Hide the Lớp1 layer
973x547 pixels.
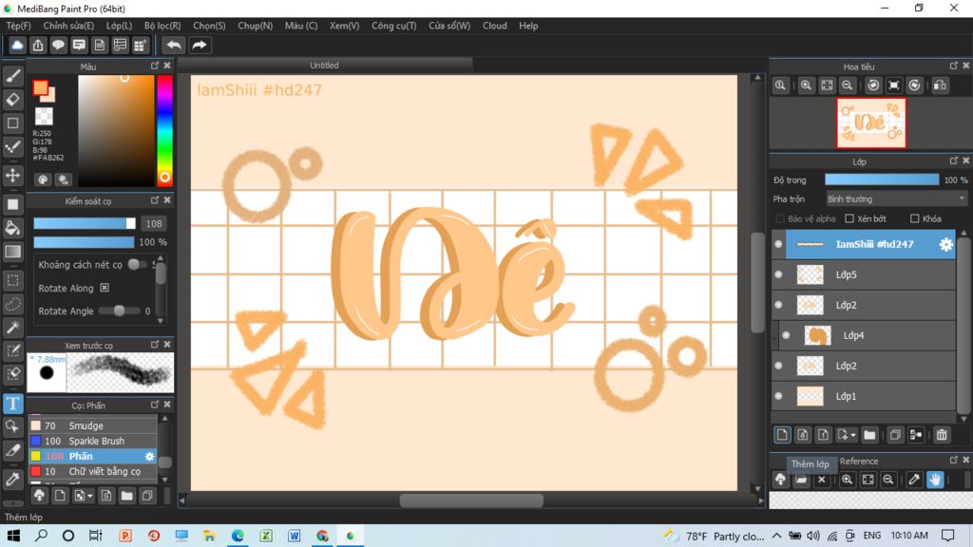778,396
